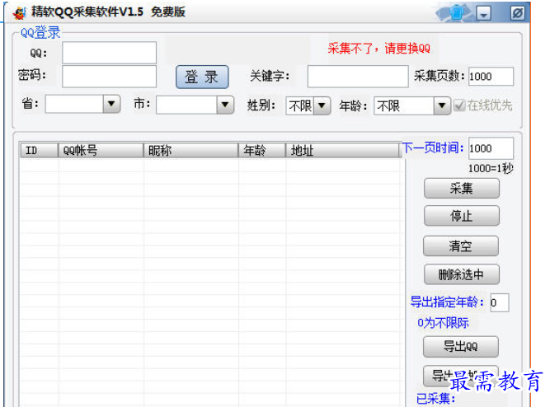This screenshot has height=407, width=550.
Task: Start collecting with the 采集 button
Action: (x=461, y=188)
